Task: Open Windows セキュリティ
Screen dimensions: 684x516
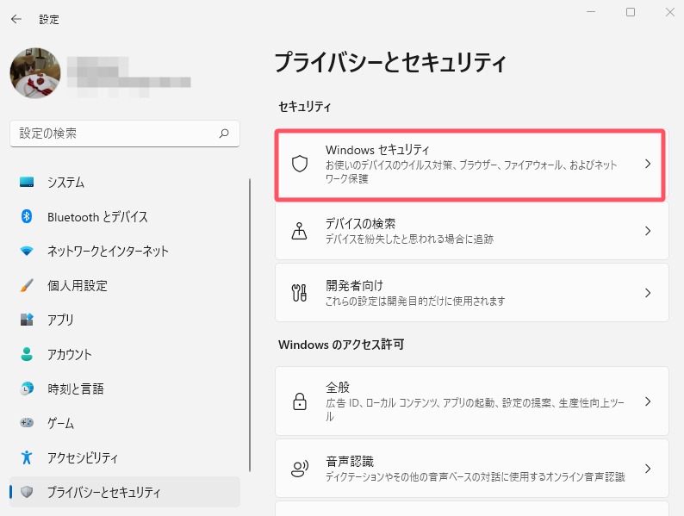Action: coord(470,165)
